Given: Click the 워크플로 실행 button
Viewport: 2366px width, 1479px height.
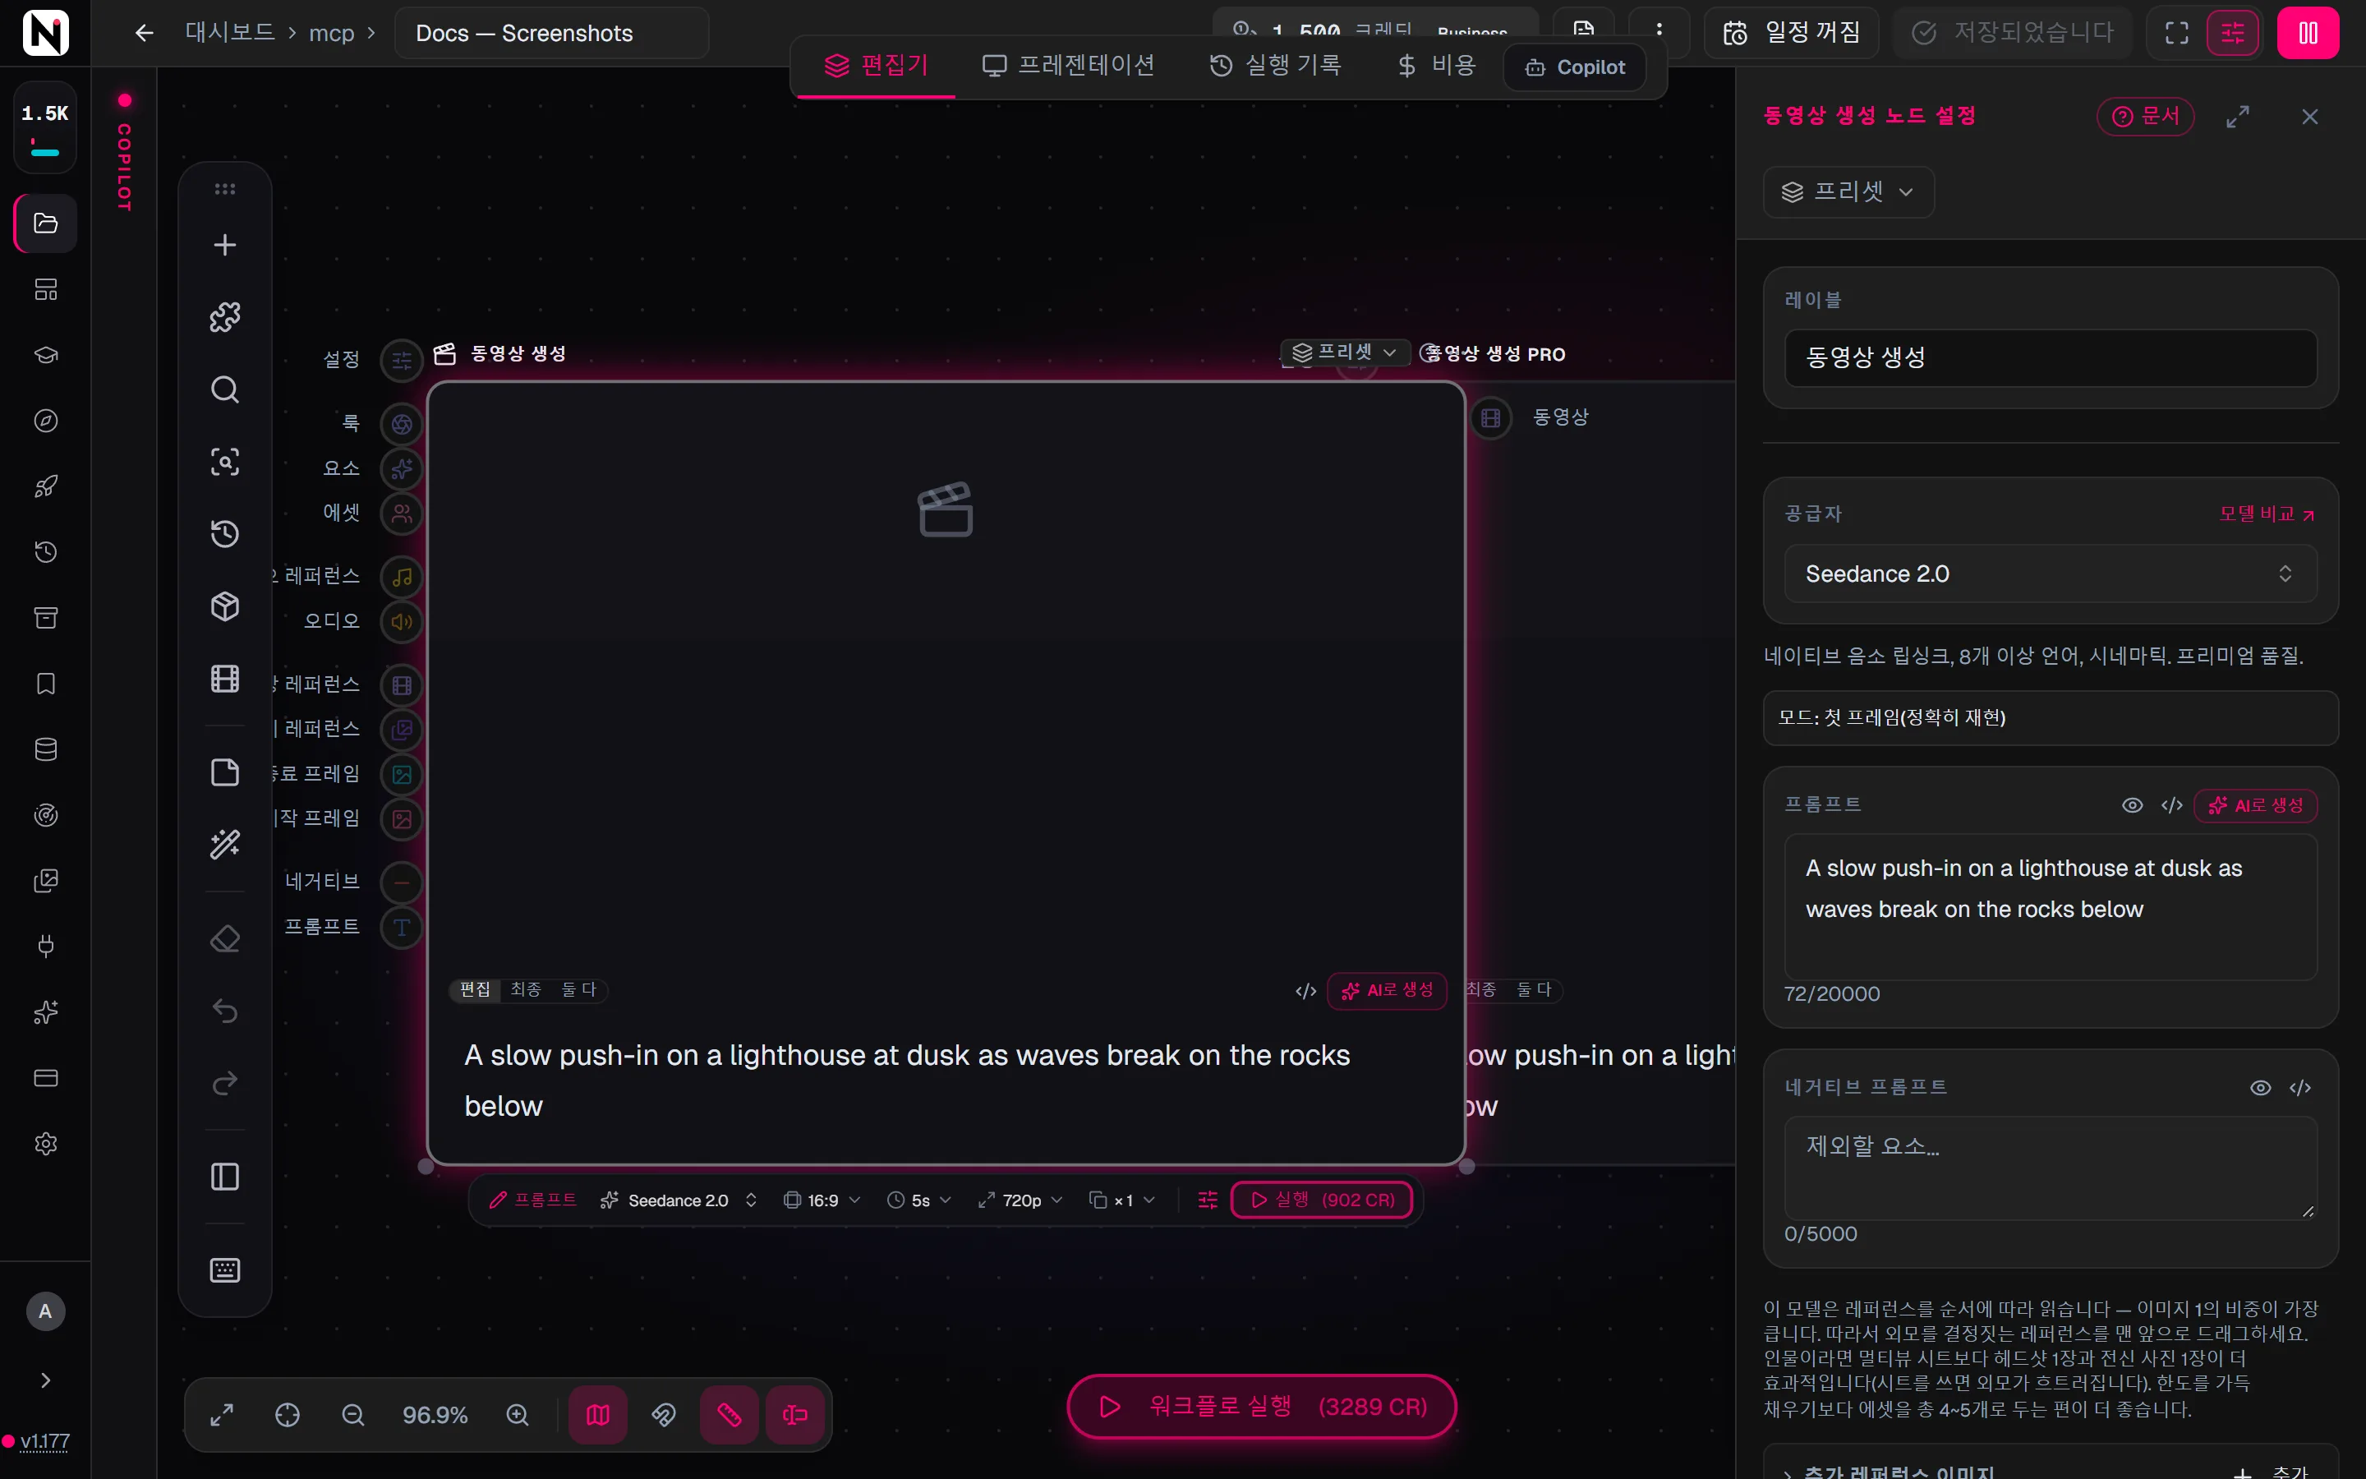Looking at the screenshot, I should tap(1261, 1407).
